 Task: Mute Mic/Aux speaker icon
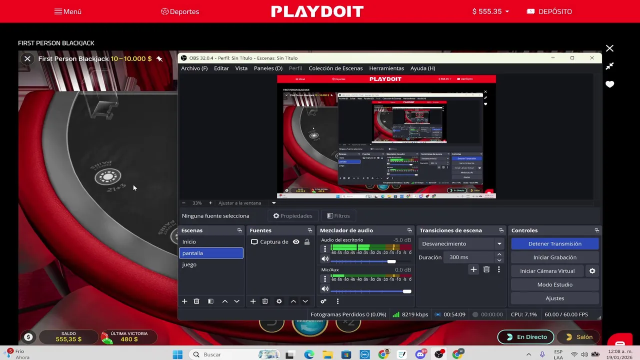[325, 289]
